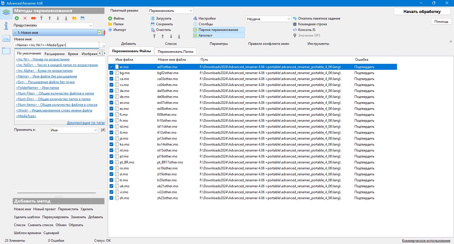Switch to the Переименовать Папки tab
Viewport: 454px width, 244px height.
coord(175,52)
